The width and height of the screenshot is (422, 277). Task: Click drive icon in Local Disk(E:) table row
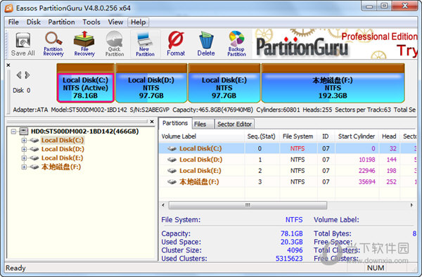pos(172,171)
